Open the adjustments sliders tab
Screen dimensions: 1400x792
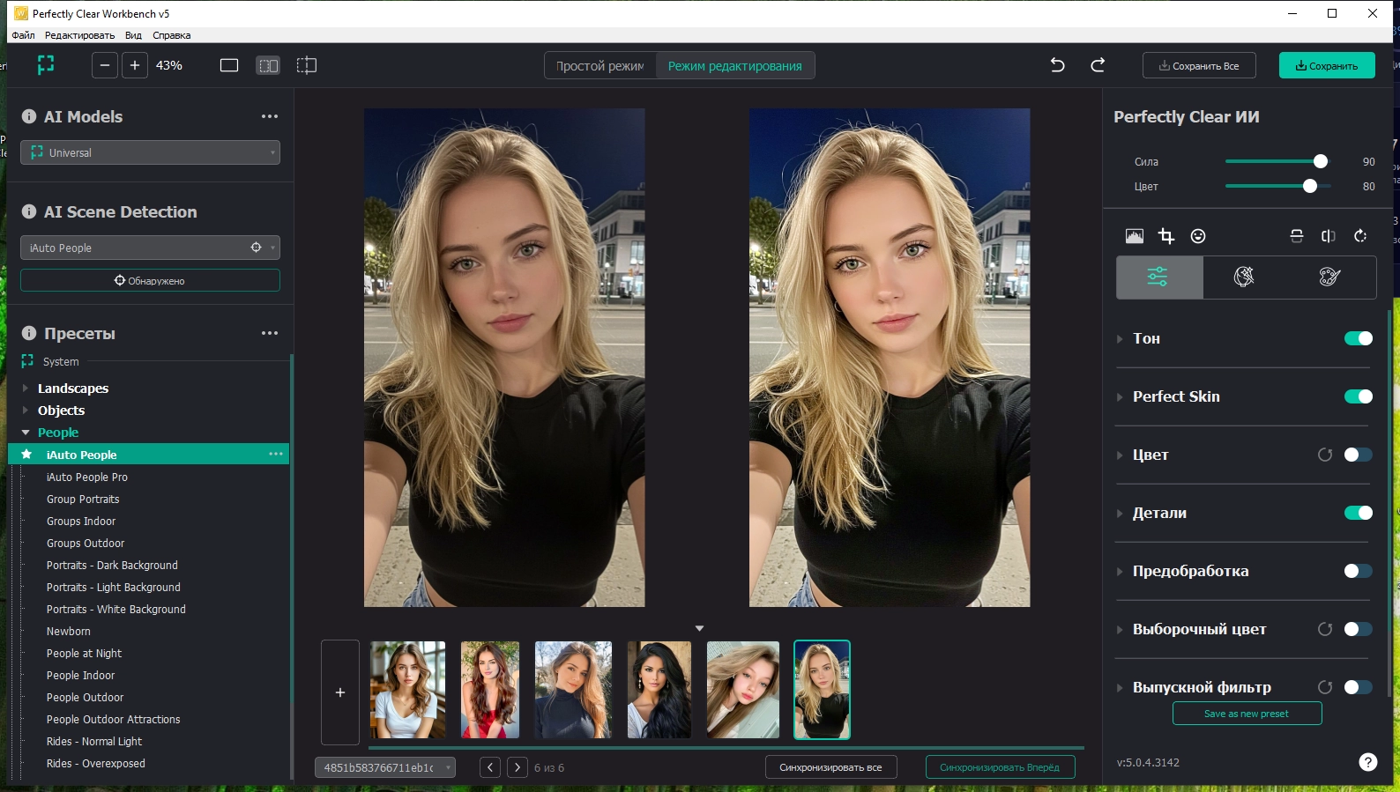[1158, 278]
